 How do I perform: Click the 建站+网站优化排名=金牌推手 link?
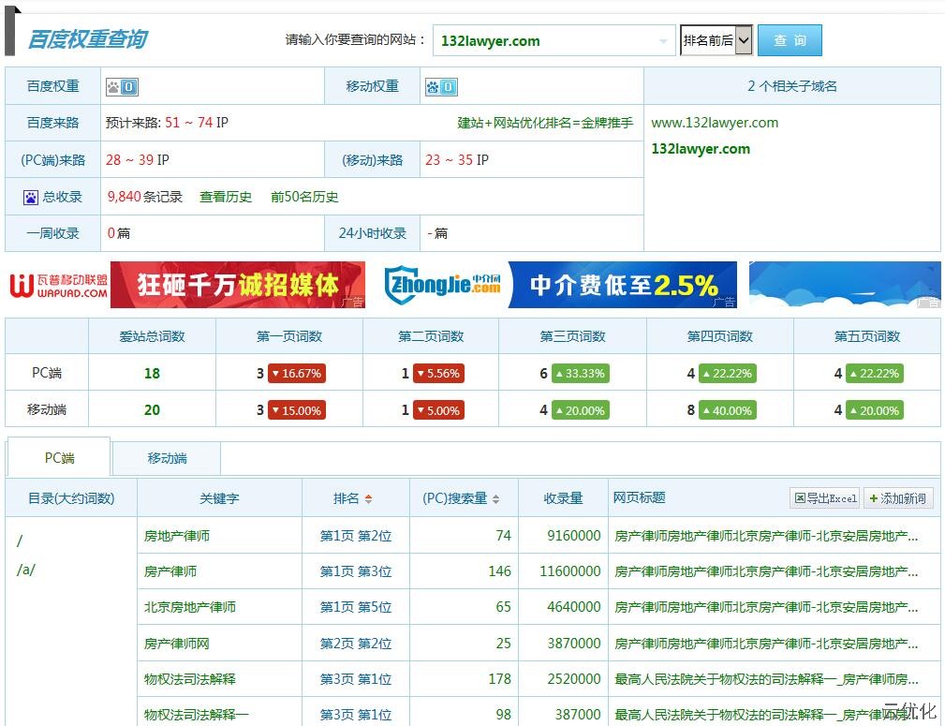[x=545, y=123]
